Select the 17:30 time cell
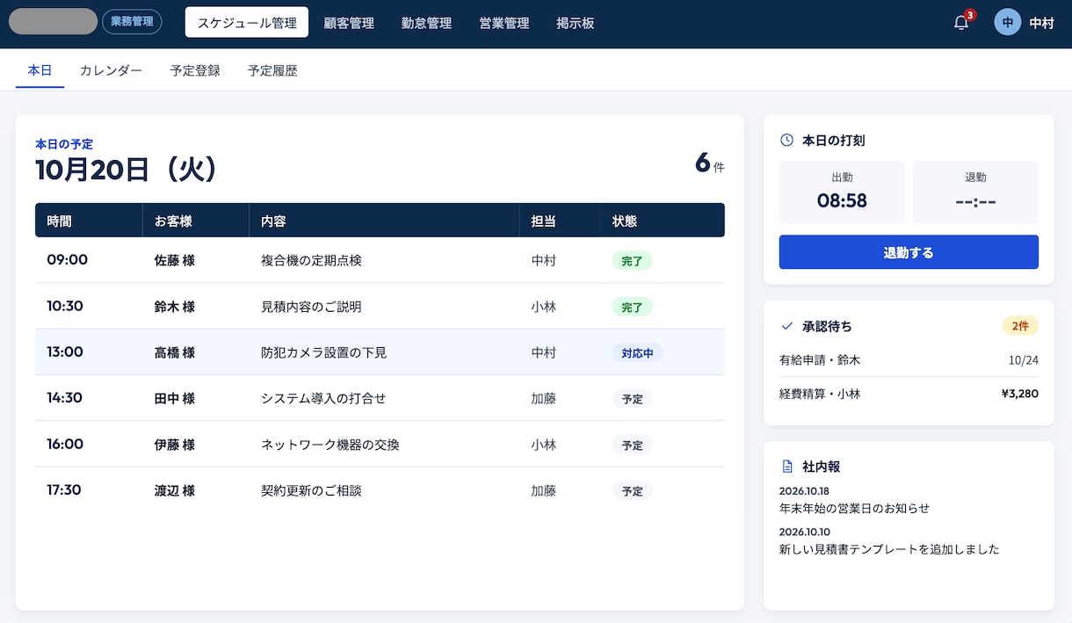The height and width of the screenshot is (623, 1072). tap(64, 489)
